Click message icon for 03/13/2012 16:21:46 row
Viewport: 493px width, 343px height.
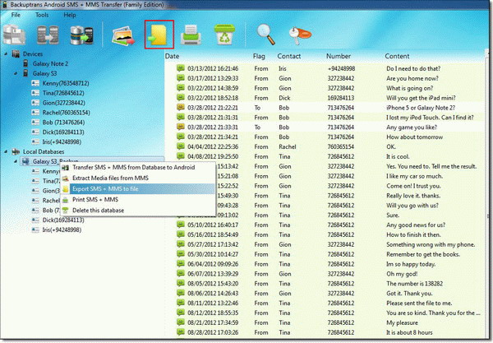tap(181, 68)
